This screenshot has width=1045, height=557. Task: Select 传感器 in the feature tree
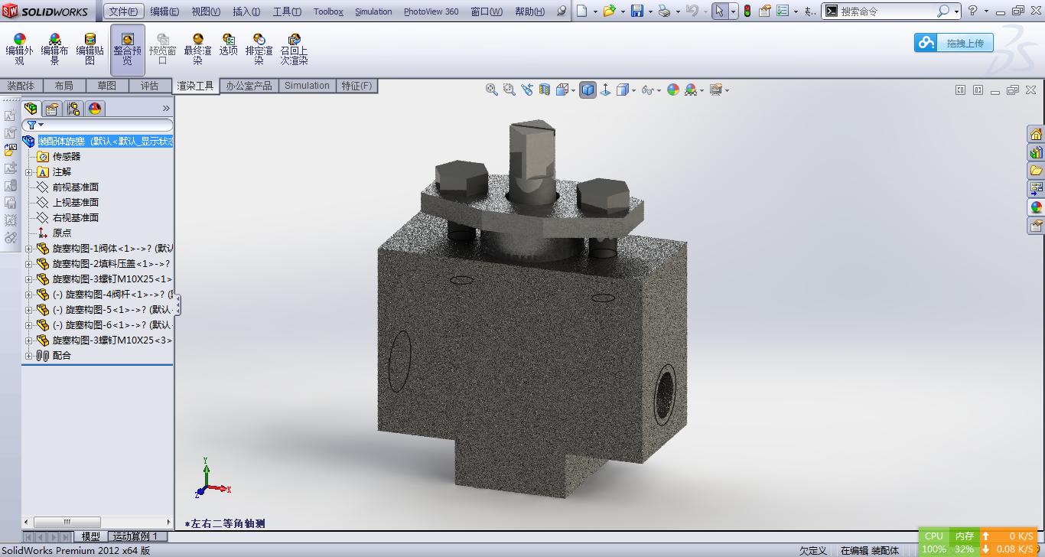click(x=67, y=157)
